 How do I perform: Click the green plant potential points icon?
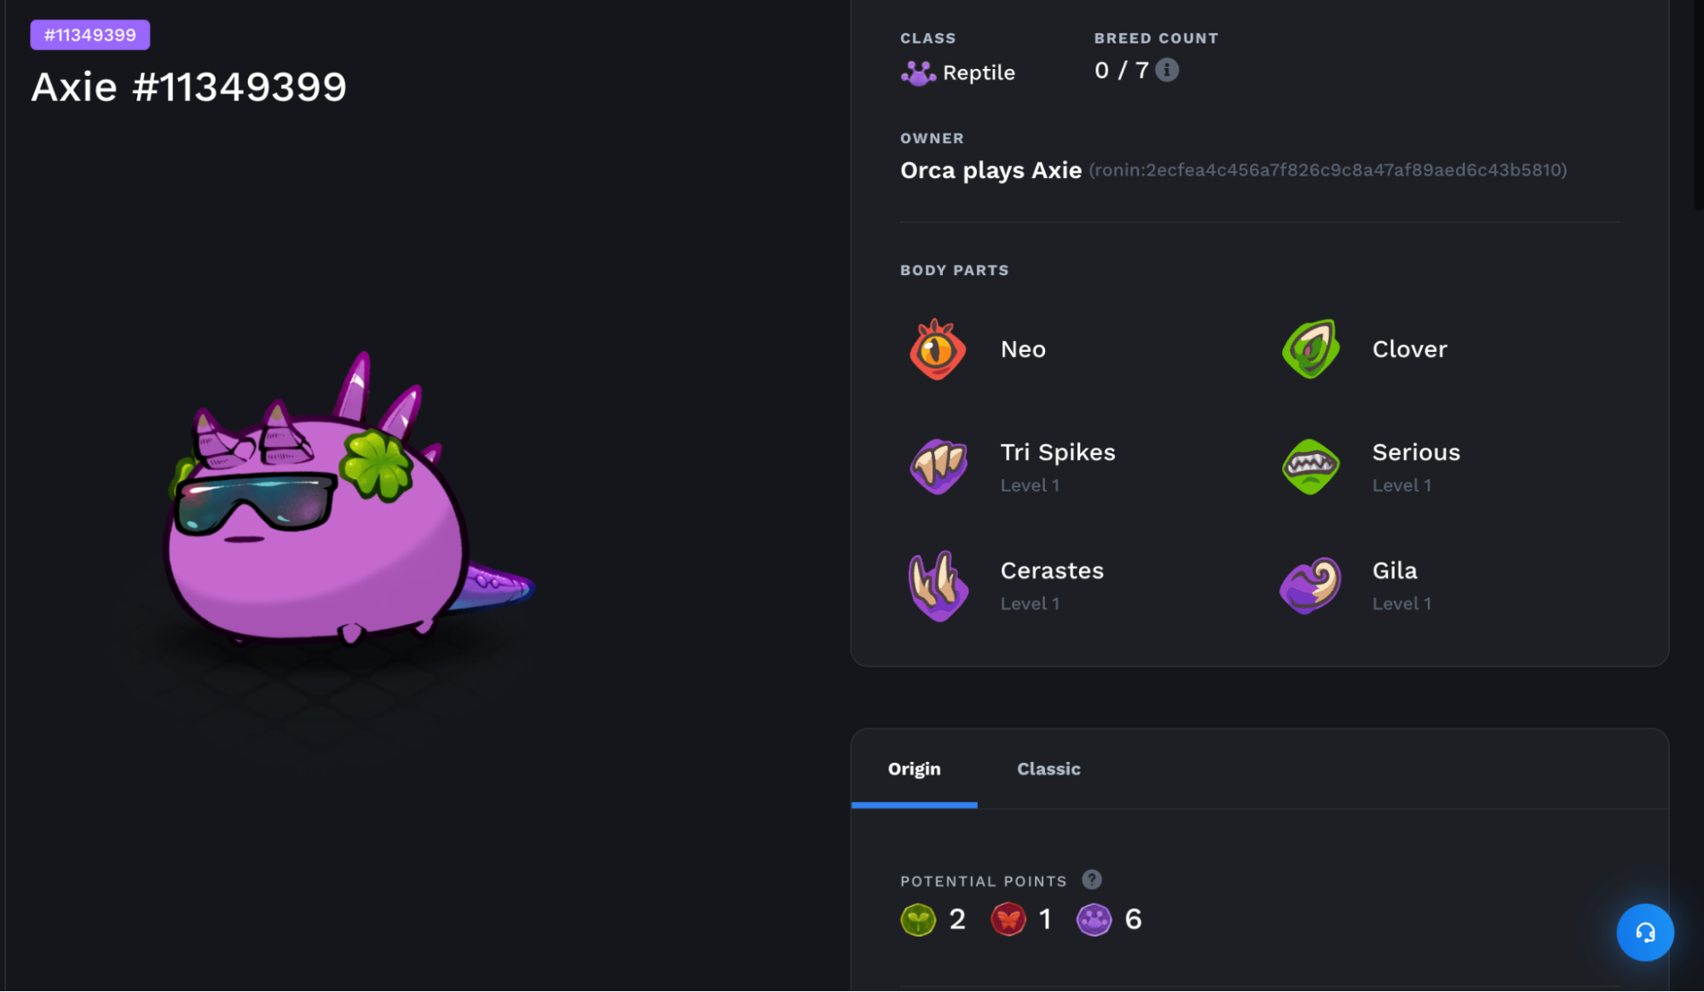coord(918,920)
